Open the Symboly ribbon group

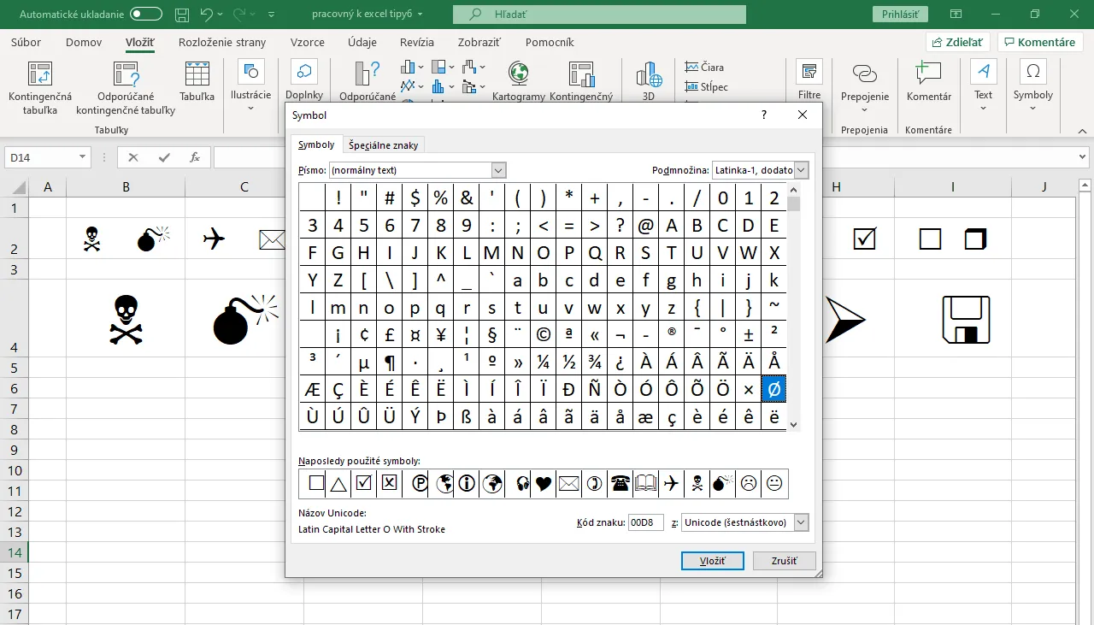[x=1033, y=85]
